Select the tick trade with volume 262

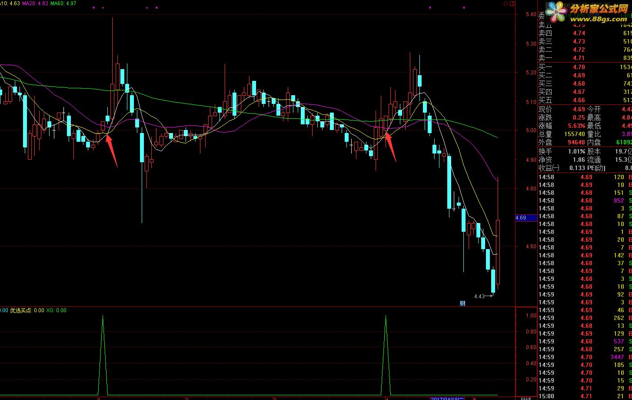585,318
